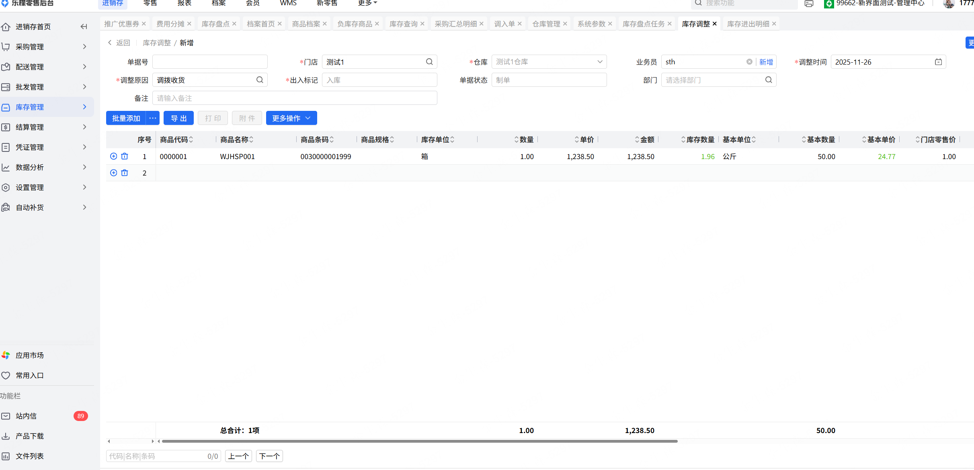Add a row using the plus icon on row 1
The height and width of the screenshot is (470, 974).
[113, 156]
